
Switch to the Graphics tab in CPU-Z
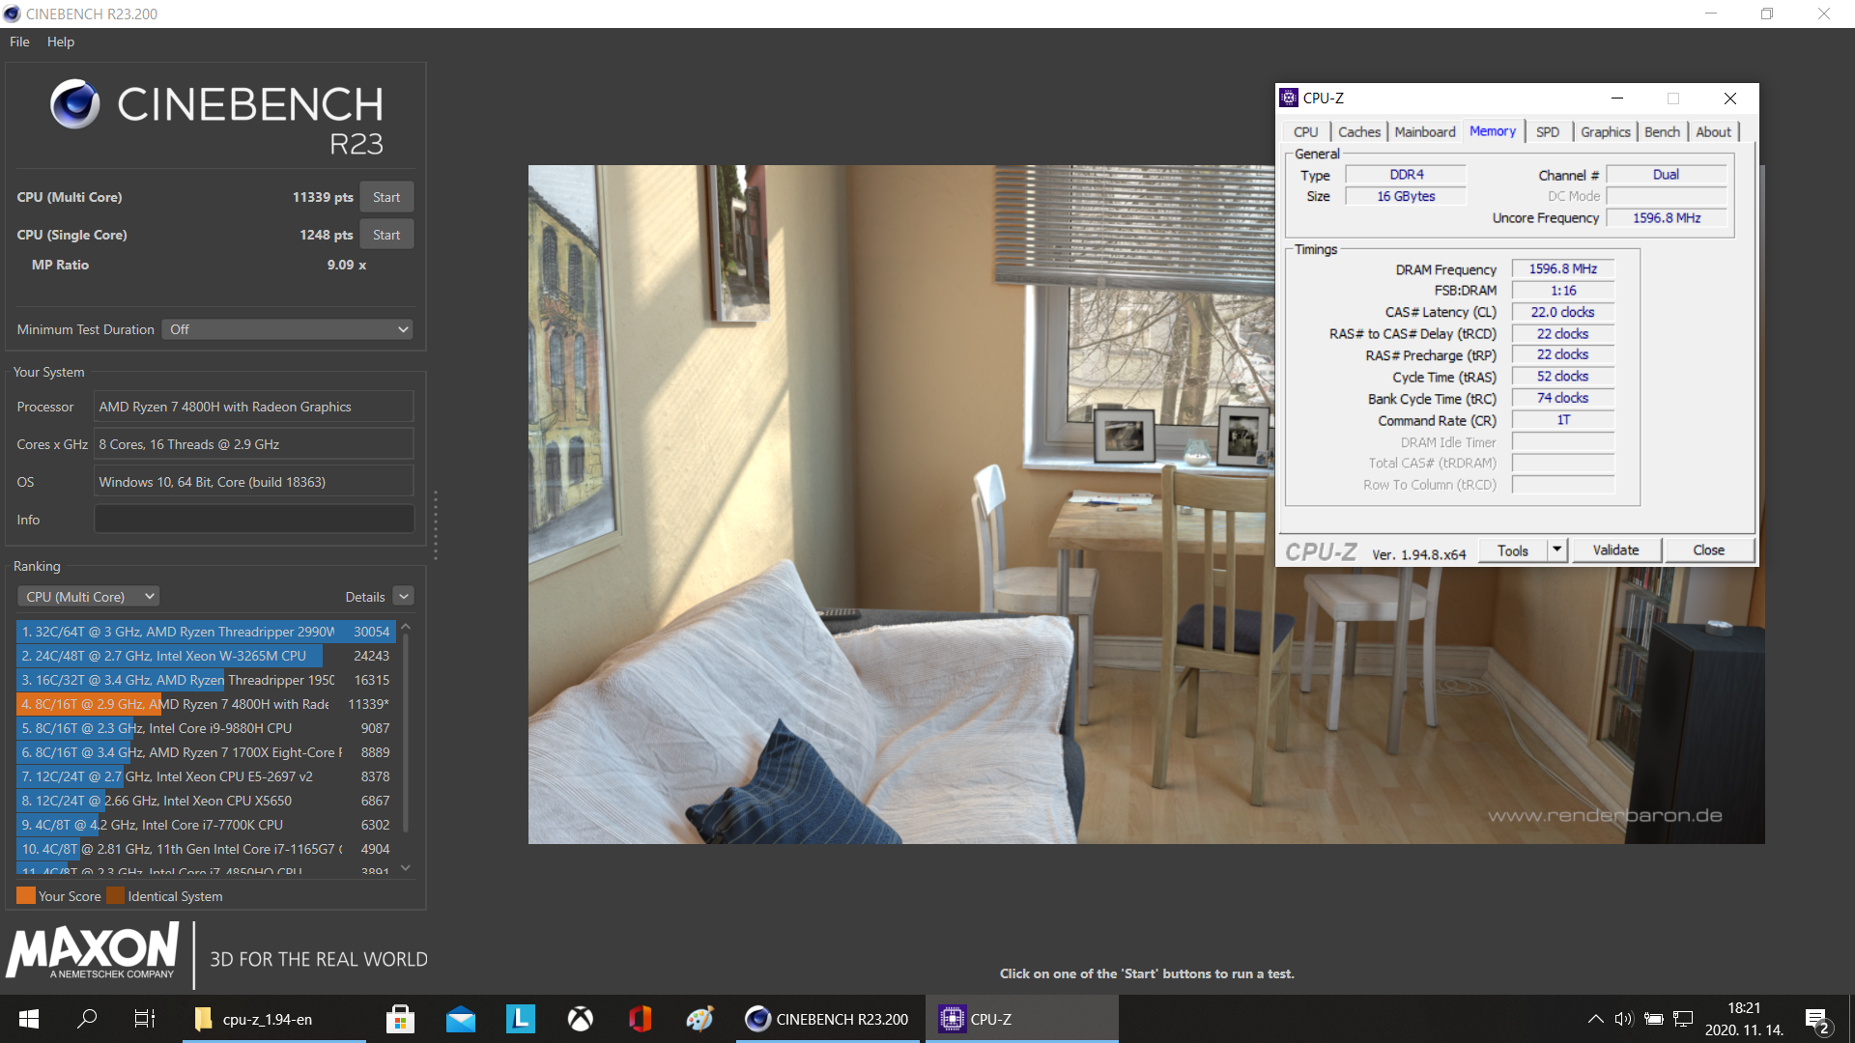1606,132
